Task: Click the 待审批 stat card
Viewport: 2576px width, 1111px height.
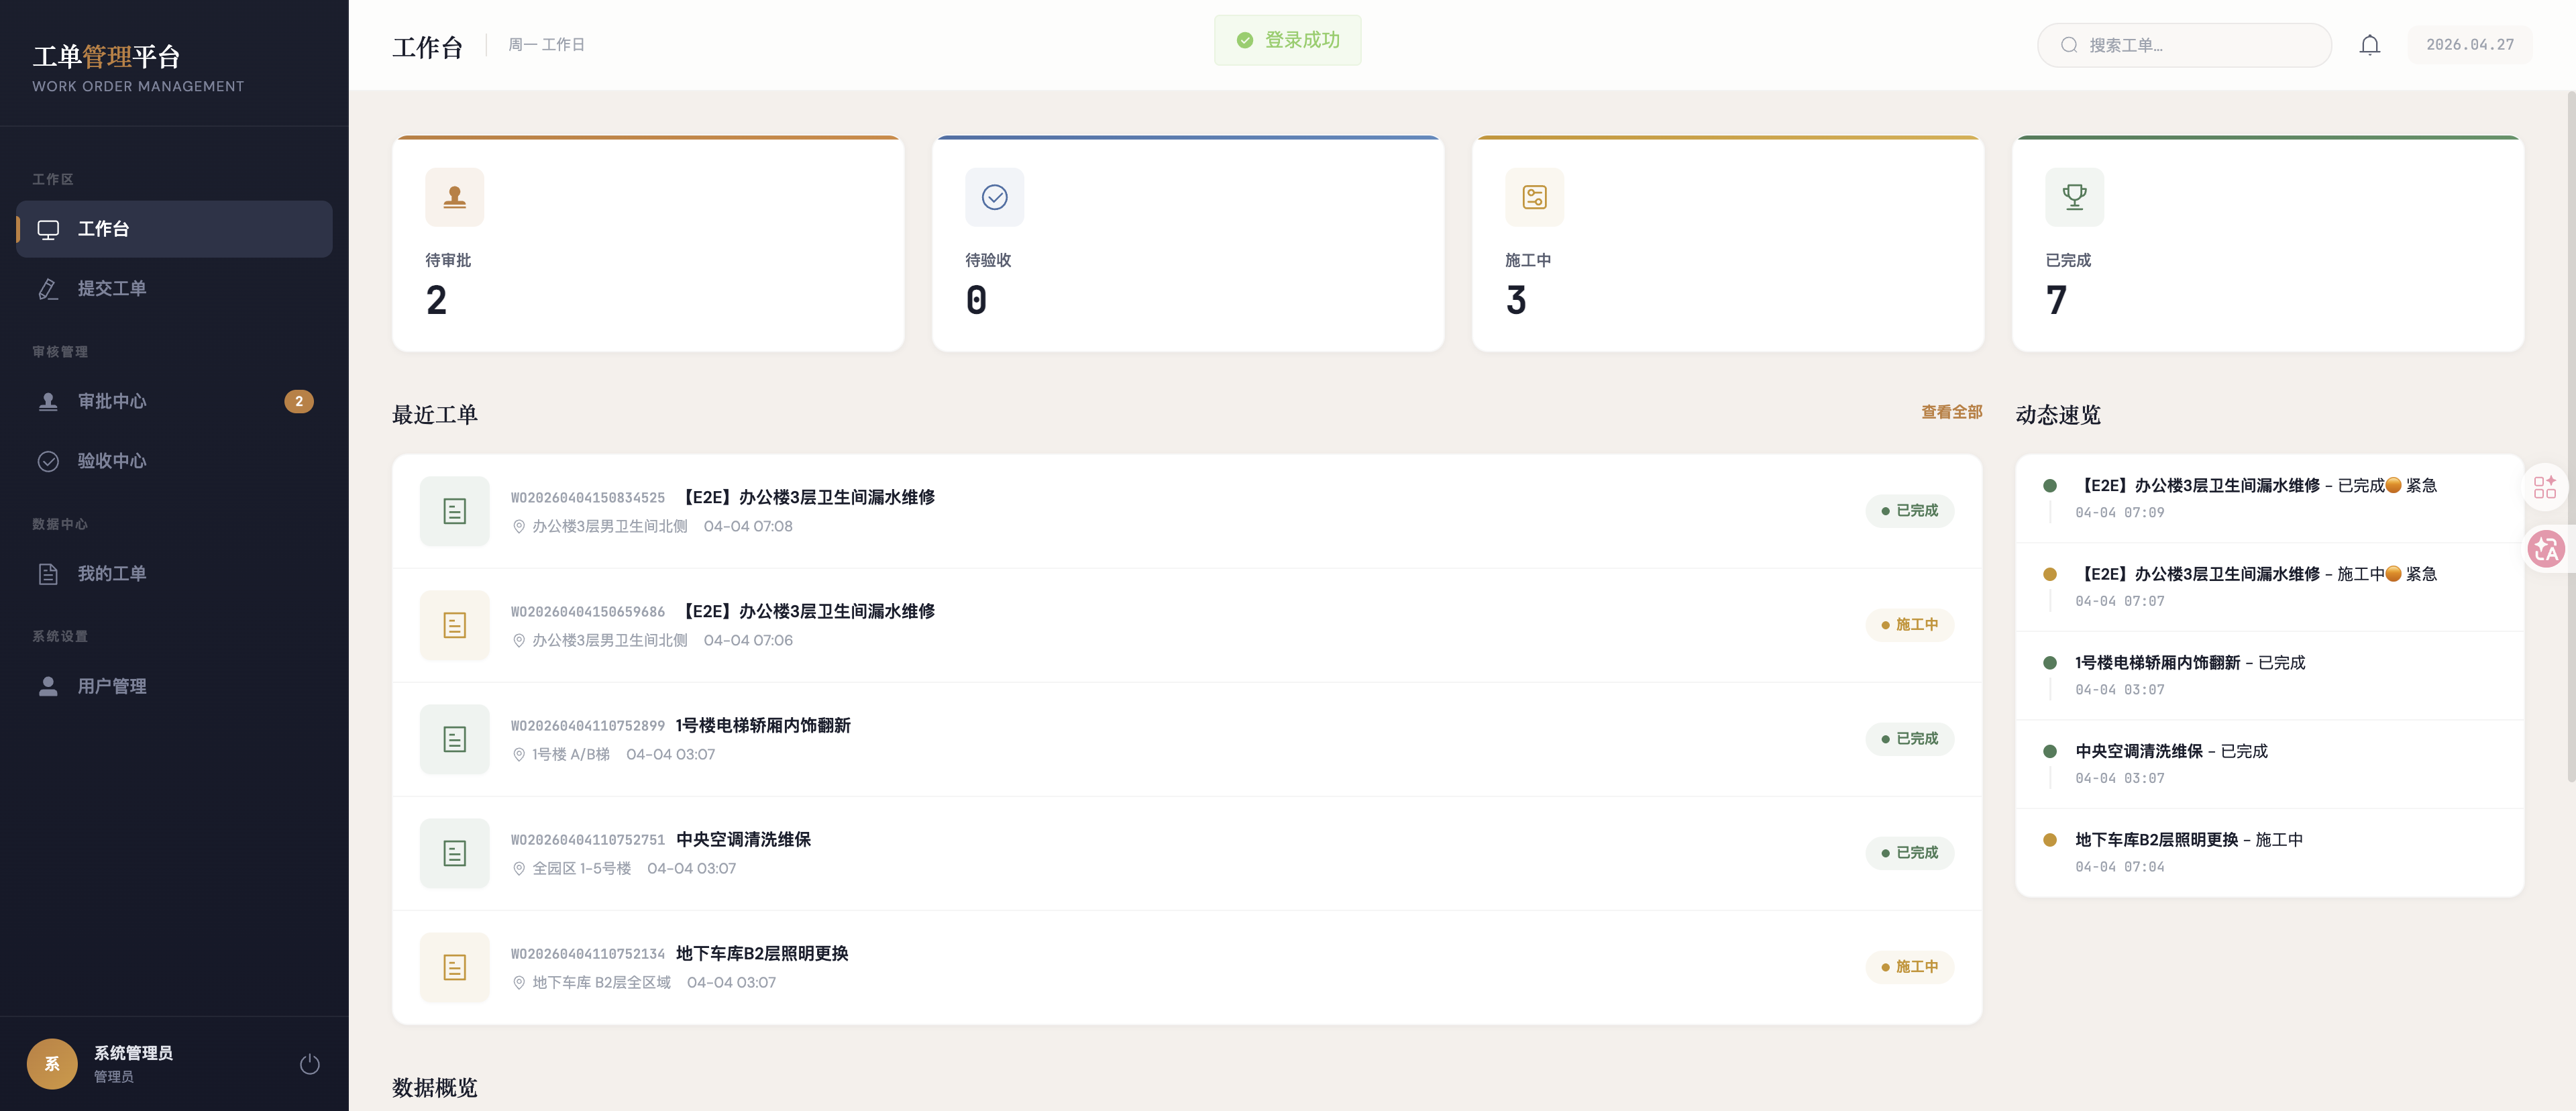Action: [648, 244]
